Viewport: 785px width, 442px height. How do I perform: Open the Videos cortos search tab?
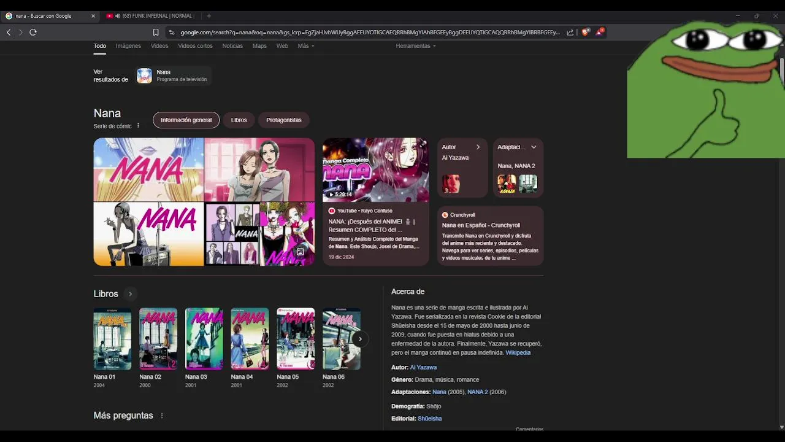195,46
